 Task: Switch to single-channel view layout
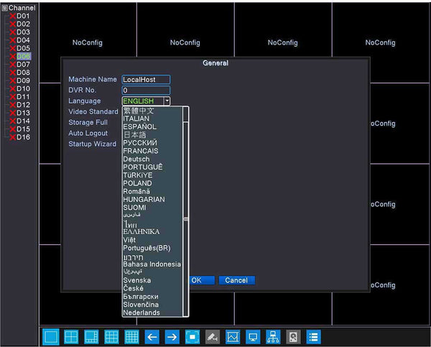point(51,336)
